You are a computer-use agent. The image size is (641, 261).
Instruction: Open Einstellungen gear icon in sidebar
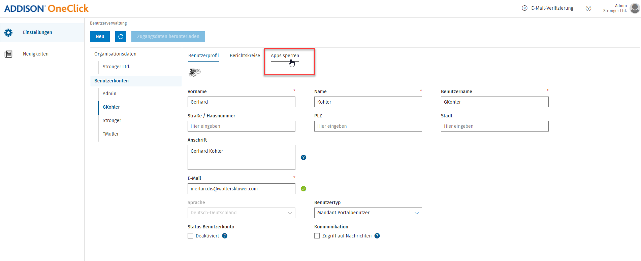pos(8,33)
